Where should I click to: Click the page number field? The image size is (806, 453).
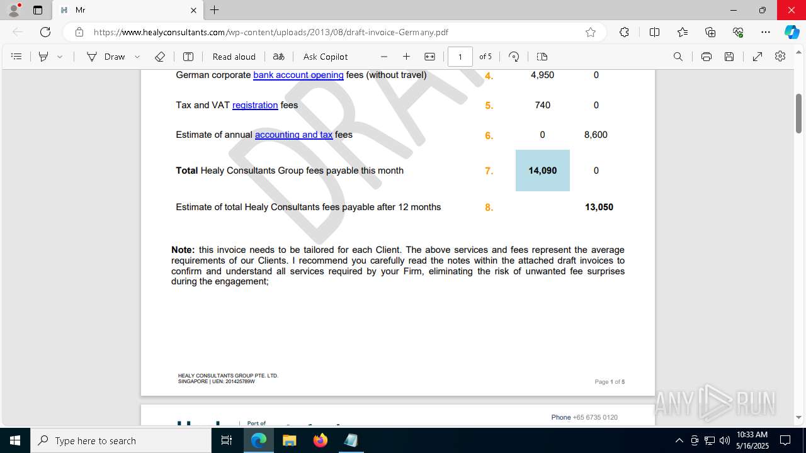pyautogui.click(x=460, y=57)
